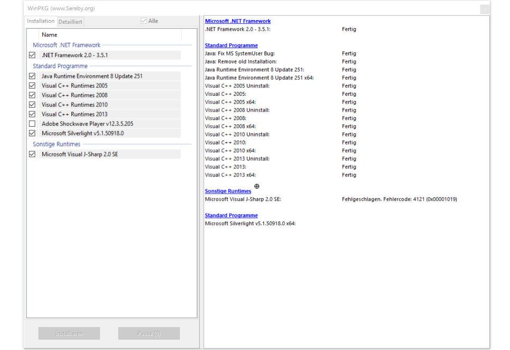Click the Java: Remove old Installation log entry
The width and height of the screenshot is (510, 350).
point(241,61)
